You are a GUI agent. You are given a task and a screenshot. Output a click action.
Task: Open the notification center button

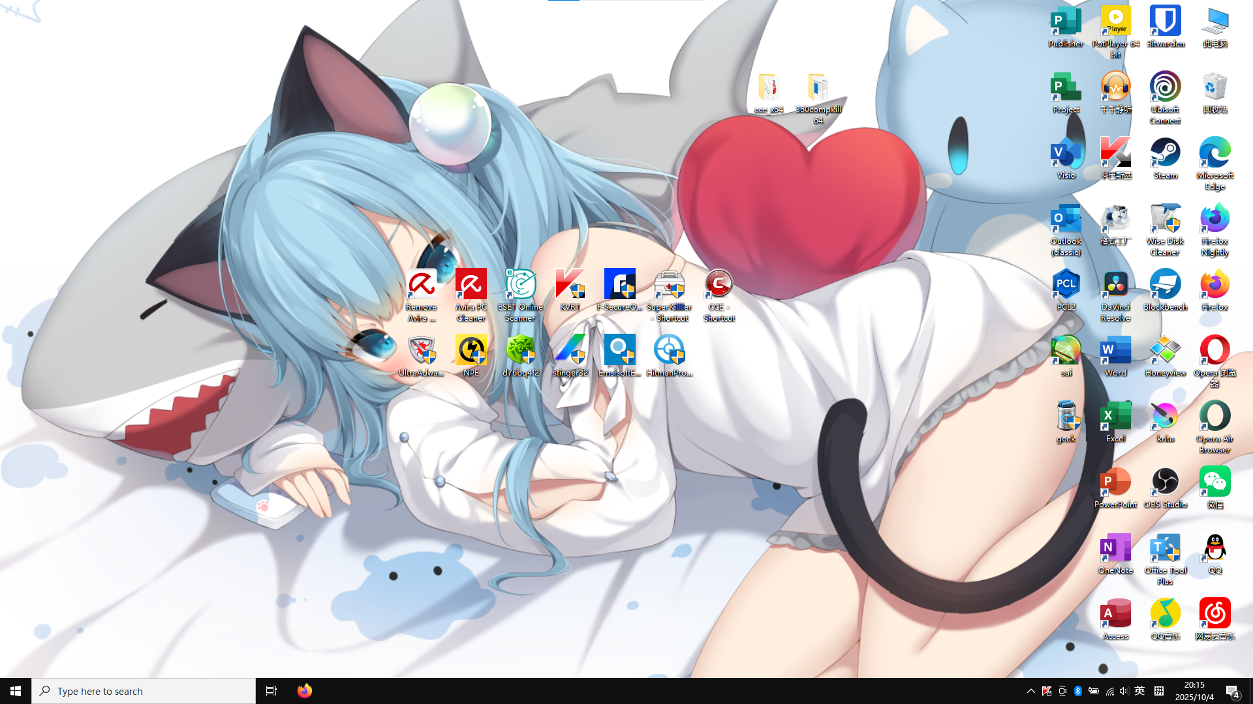coord(1232,691)
